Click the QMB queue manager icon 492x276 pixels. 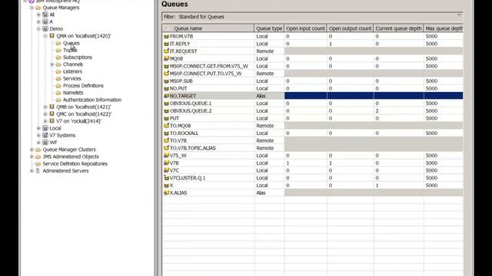52,107
